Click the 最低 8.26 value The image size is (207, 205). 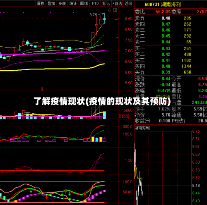[202, 91]
